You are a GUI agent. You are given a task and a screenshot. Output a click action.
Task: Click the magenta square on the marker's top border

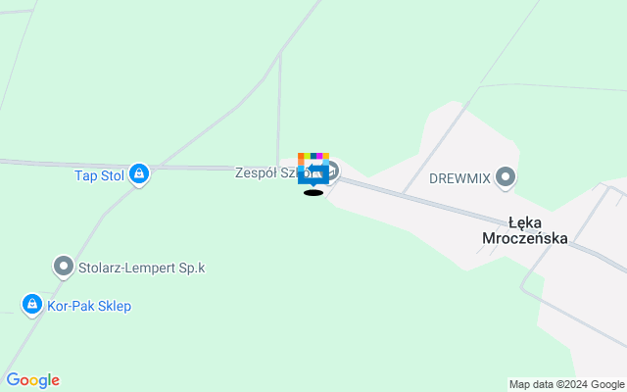(x=319, y=156)
